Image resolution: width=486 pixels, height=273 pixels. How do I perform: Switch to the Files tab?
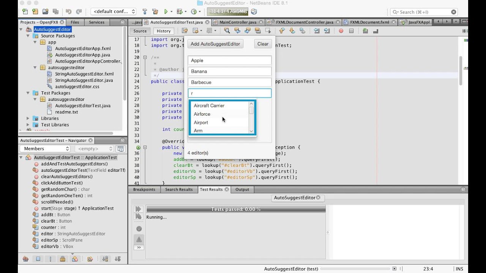pos(75,22)
